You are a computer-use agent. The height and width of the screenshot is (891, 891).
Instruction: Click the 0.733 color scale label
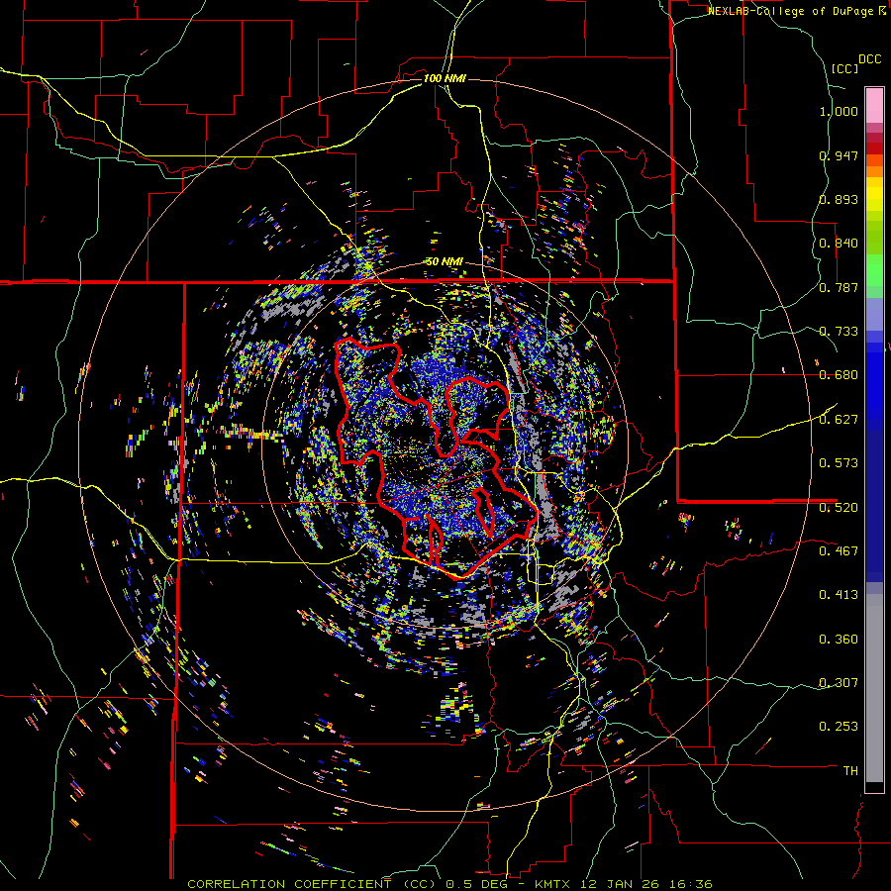pyautogui.click(x=839, y=332)
